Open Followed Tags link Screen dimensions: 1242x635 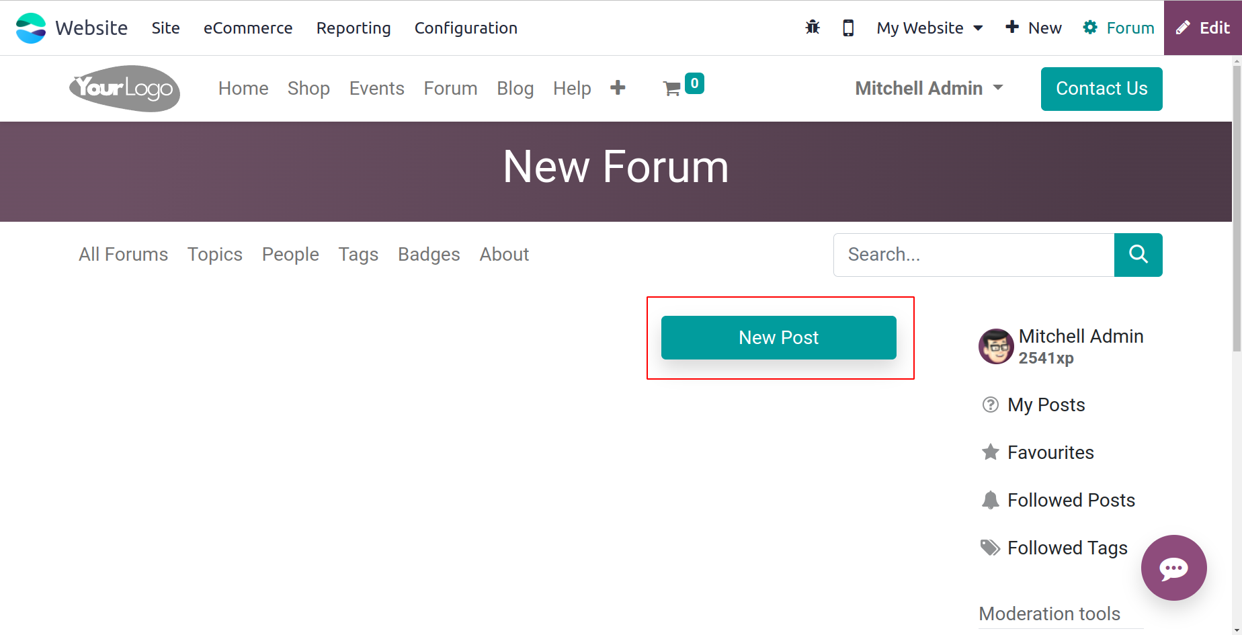coord(1067,548)
